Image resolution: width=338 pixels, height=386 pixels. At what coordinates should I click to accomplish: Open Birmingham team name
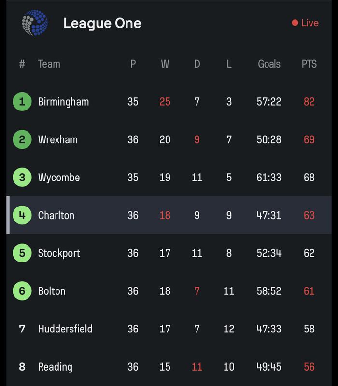(63, 102)
